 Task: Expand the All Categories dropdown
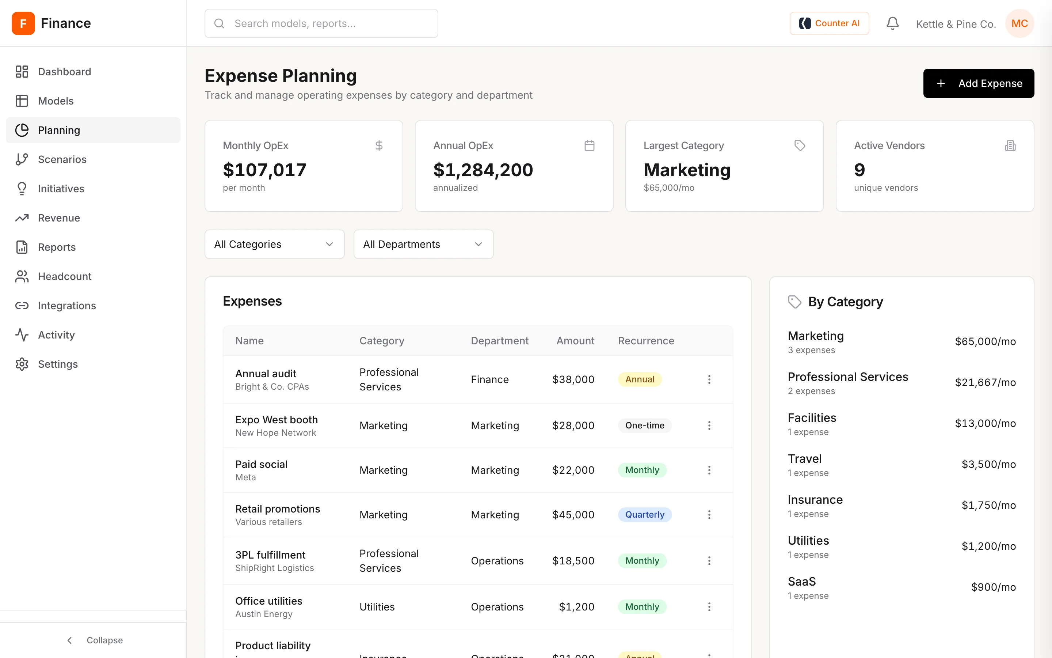[x=274, y=244]
